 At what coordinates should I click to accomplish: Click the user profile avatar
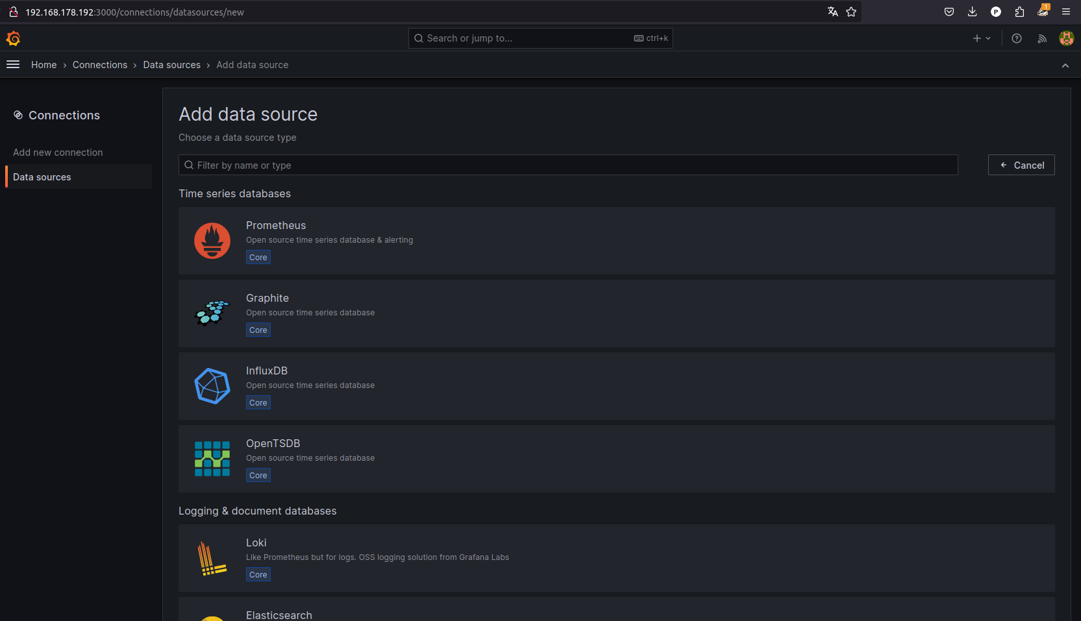click(1066, 39)
